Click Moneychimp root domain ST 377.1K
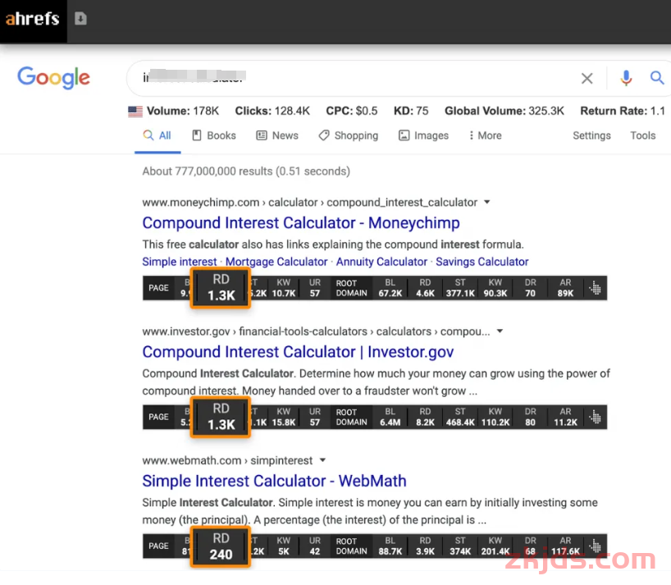 pyautogui.click(x=460, y=293)
